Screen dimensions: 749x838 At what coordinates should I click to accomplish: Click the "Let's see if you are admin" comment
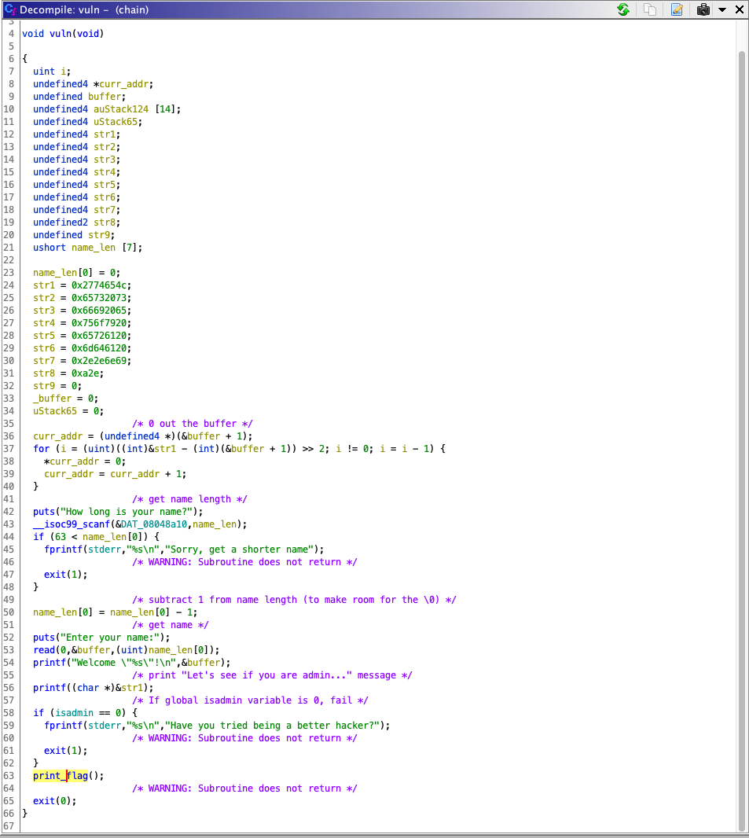tap(272, 675)
